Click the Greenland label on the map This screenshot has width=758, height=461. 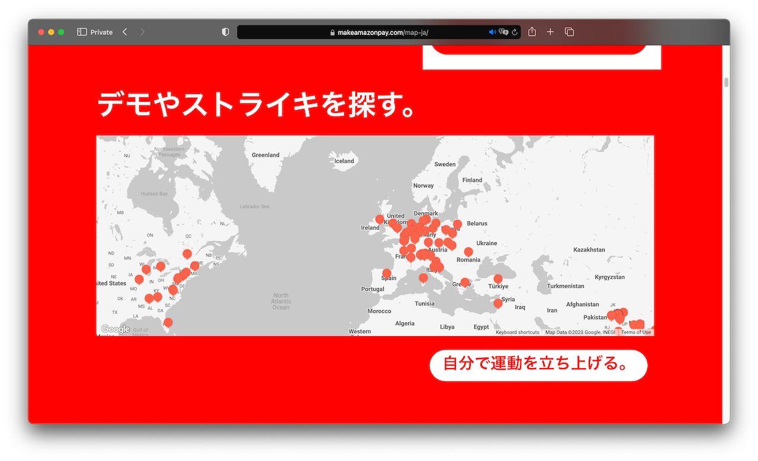click(265, 155)
